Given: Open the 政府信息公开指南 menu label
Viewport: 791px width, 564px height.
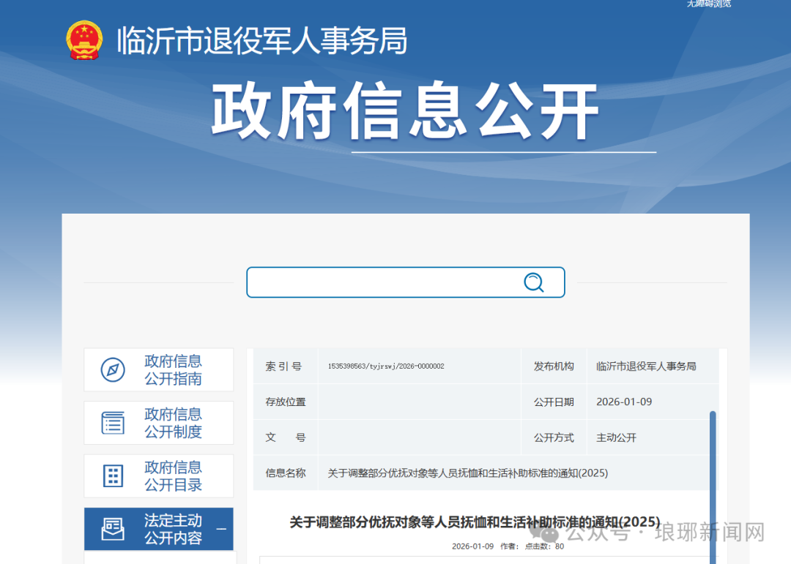Looking at the screenshot, I should (173, 370).
